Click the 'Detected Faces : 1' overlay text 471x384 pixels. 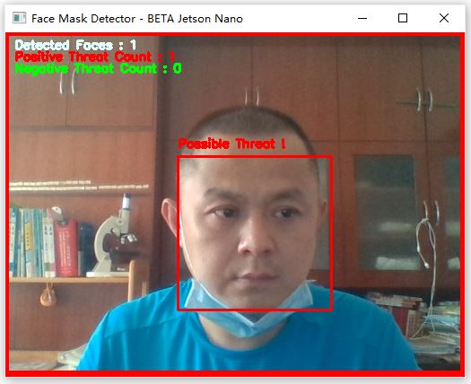[x=75, y=45]
